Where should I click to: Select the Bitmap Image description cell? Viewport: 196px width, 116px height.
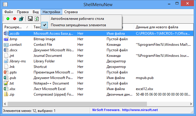(x=44, y=39)
